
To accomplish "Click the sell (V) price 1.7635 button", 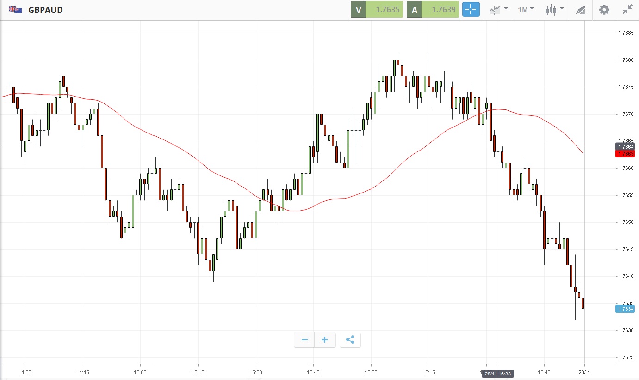I will point(377,10).
